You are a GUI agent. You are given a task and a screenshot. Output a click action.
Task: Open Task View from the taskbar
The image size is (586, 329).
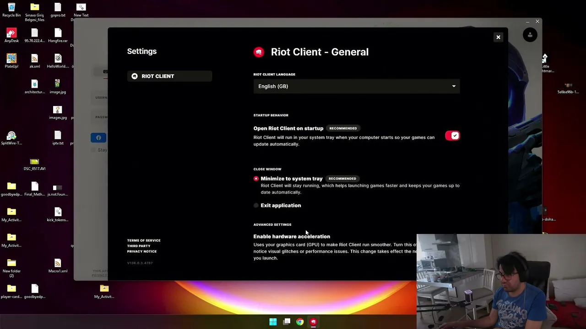(x=287, y=322)
